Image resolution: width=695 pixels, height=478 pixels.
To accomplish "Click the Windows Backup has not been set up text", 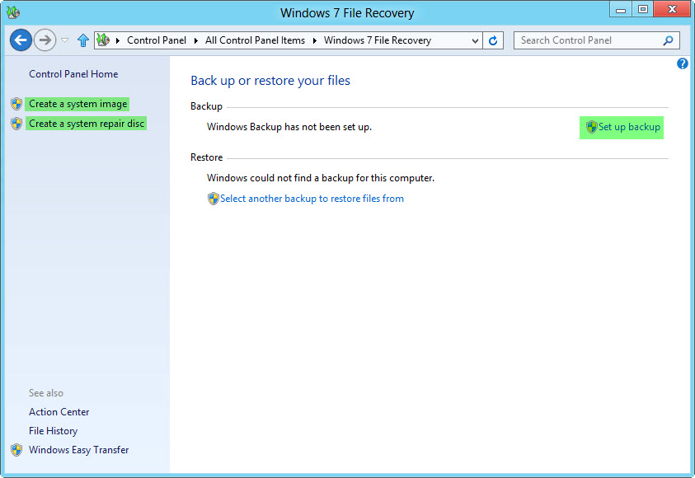I will (x=289, y=127).
